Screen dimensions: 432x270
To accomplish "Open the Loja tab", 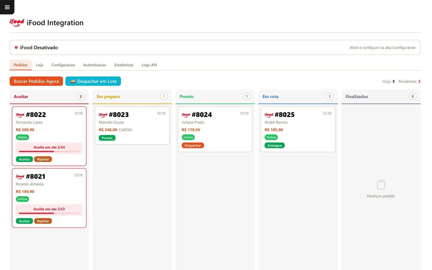I will 40,65.
